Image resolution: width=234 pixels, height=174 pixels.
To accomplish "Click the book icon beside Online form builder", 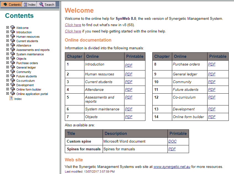I will point(13,89).
